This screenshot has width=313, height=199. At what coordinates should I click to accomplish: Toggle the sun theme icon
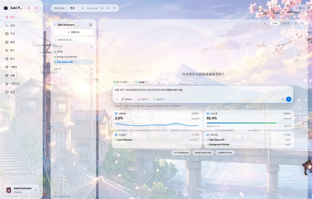pyautogui.click(x=29, y=8)
